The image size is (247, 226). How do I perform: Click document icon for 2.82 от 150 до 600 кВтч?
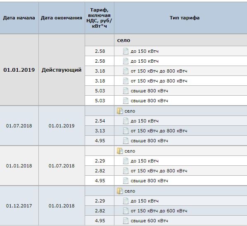click(x=126, y=211)
